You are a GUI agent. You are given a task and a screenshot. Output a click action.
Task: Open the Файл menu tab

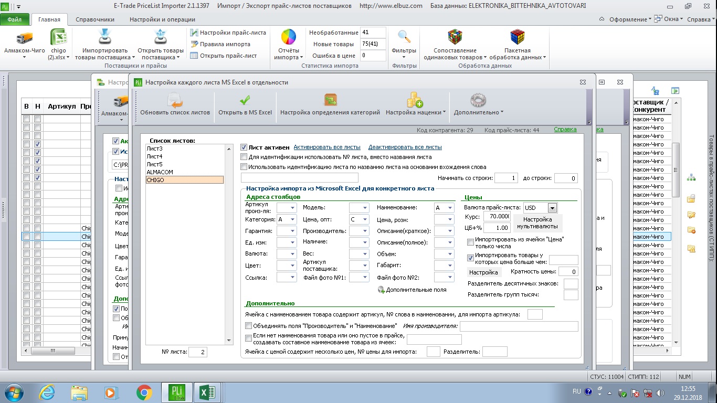15,19
